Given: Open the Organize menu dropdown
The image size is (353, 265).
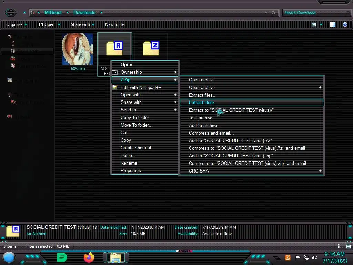Looking at the screenshot, I should point(17,24).
